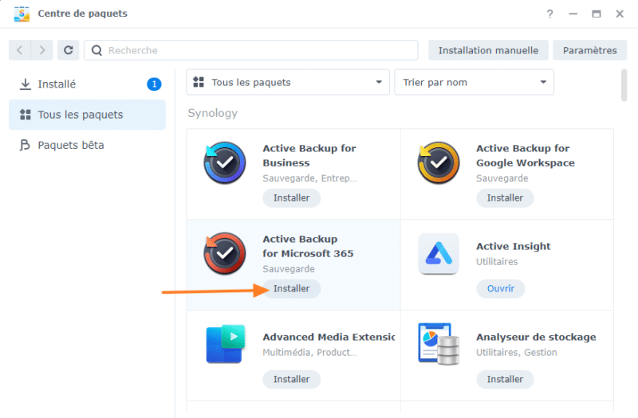Expand the Tous les paquets filter dropdown
This screenshot has width=638, height=418.
click(288, 82)
